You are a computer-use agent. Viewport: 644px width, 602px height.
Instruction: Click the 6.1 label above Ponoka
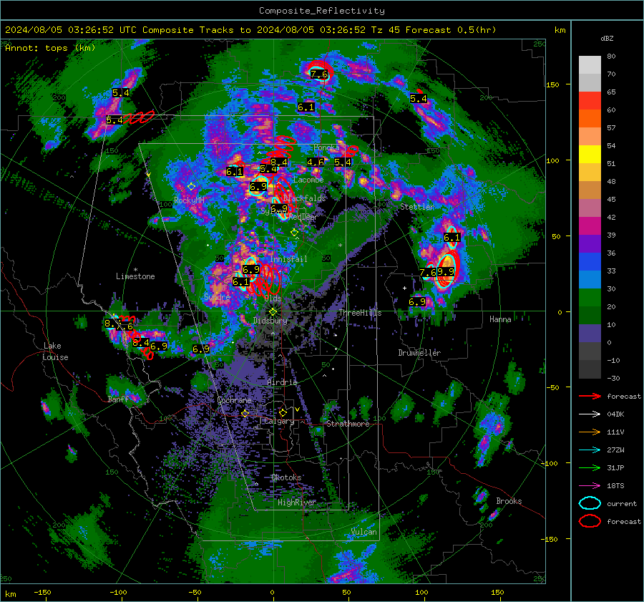(306, 107)
